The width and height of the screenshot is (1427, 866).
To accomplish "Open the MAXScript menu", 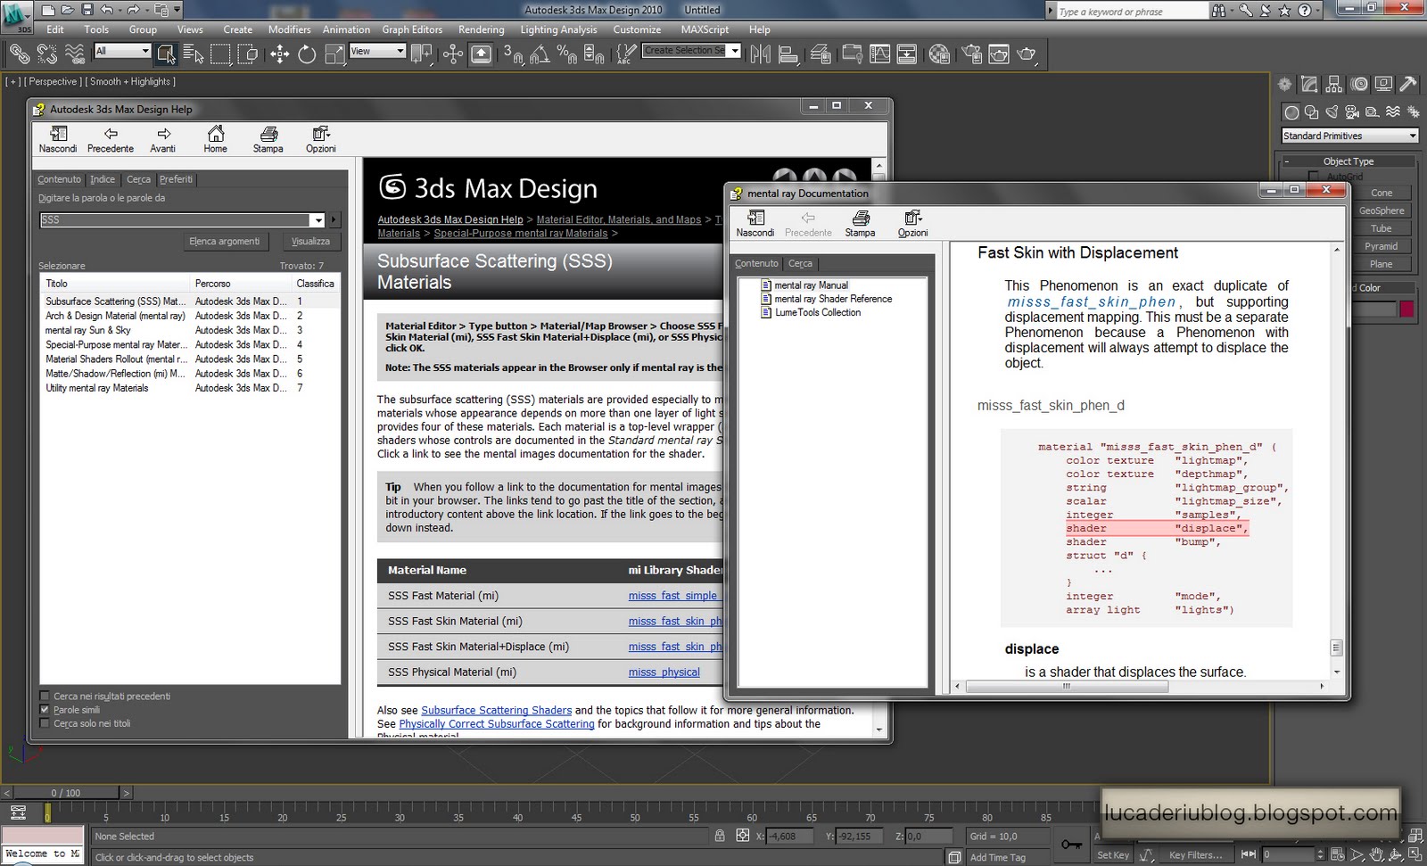I will click(x=705, y=29).
